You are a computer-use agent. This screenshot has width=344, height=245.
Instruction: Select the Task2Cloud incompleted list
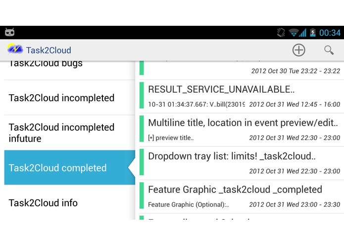pos(70,98)
